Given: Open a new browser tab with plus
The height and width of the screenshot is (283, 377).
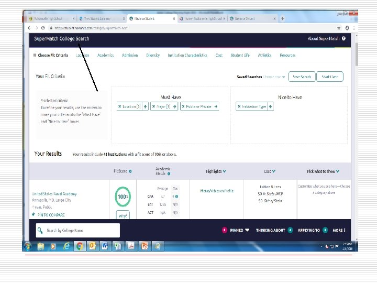Looking at the screenshot, I should click(283, 18).
